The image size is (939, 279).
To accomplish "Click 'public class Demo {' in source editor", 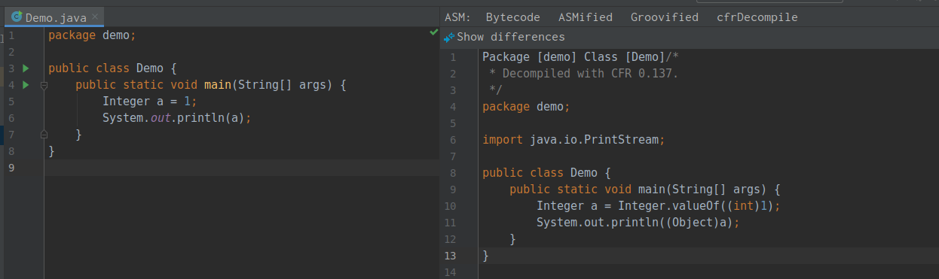I will pyautogui.click(x=112, y=68).
